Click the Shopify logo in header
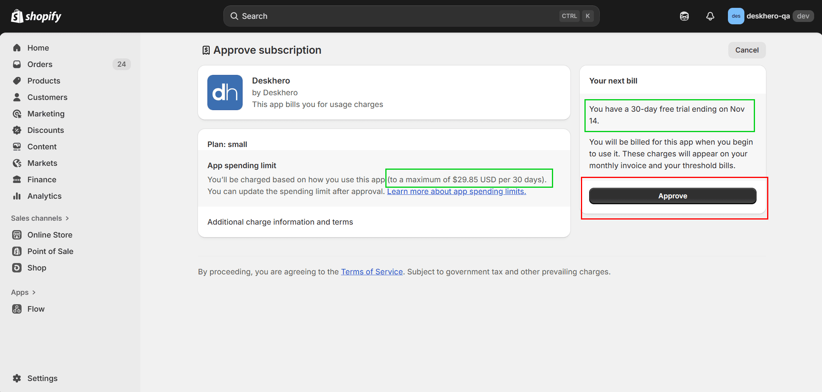The width and height of the screenshot is (822, 392). click(36, 16)
